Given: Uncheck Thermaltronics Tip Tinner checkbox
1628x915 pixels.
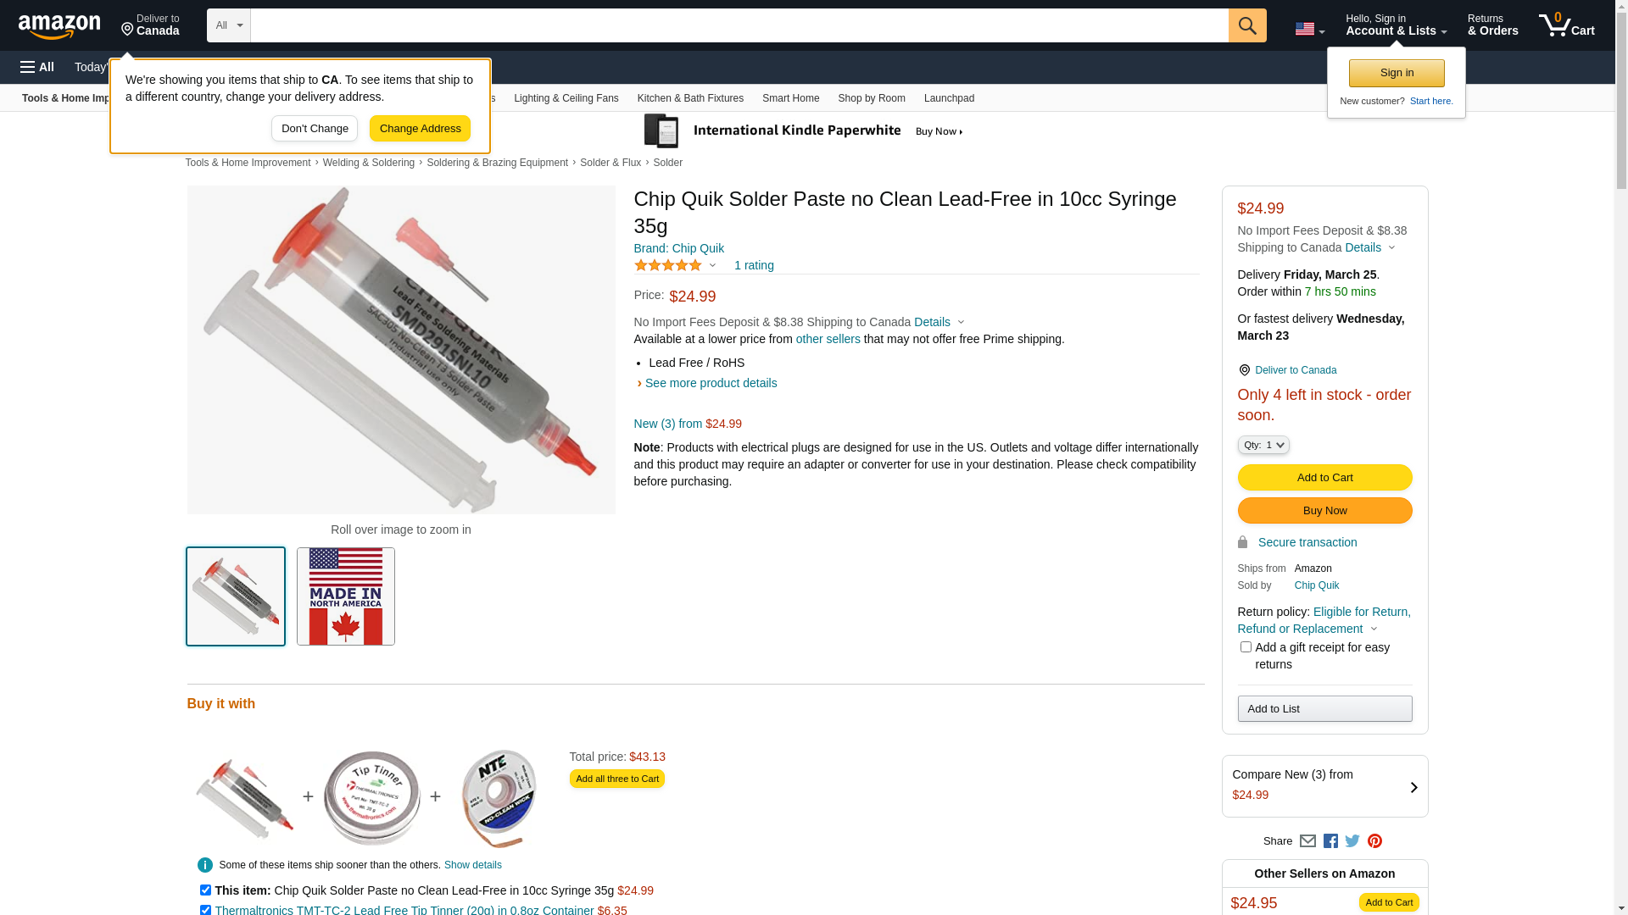Looking at the screenshot, I should 205,910.
